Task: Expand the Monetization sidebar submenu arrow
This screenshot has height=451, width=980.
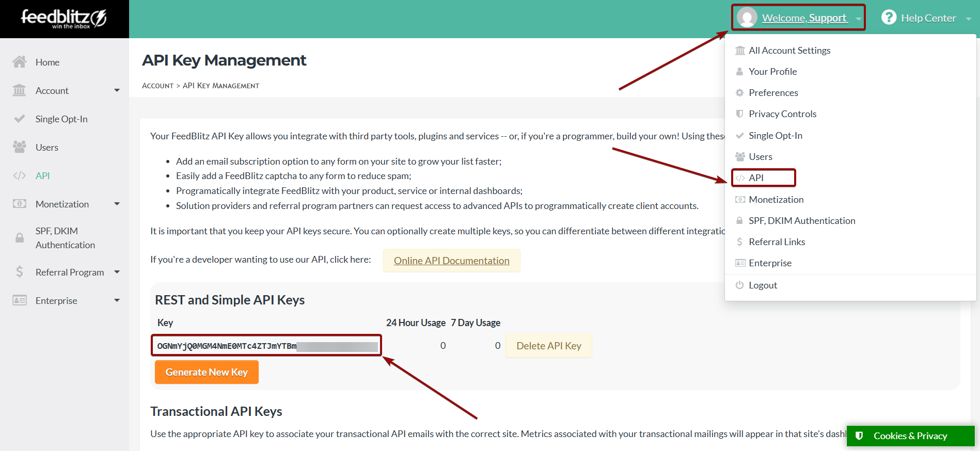Action: click(117, 204)
